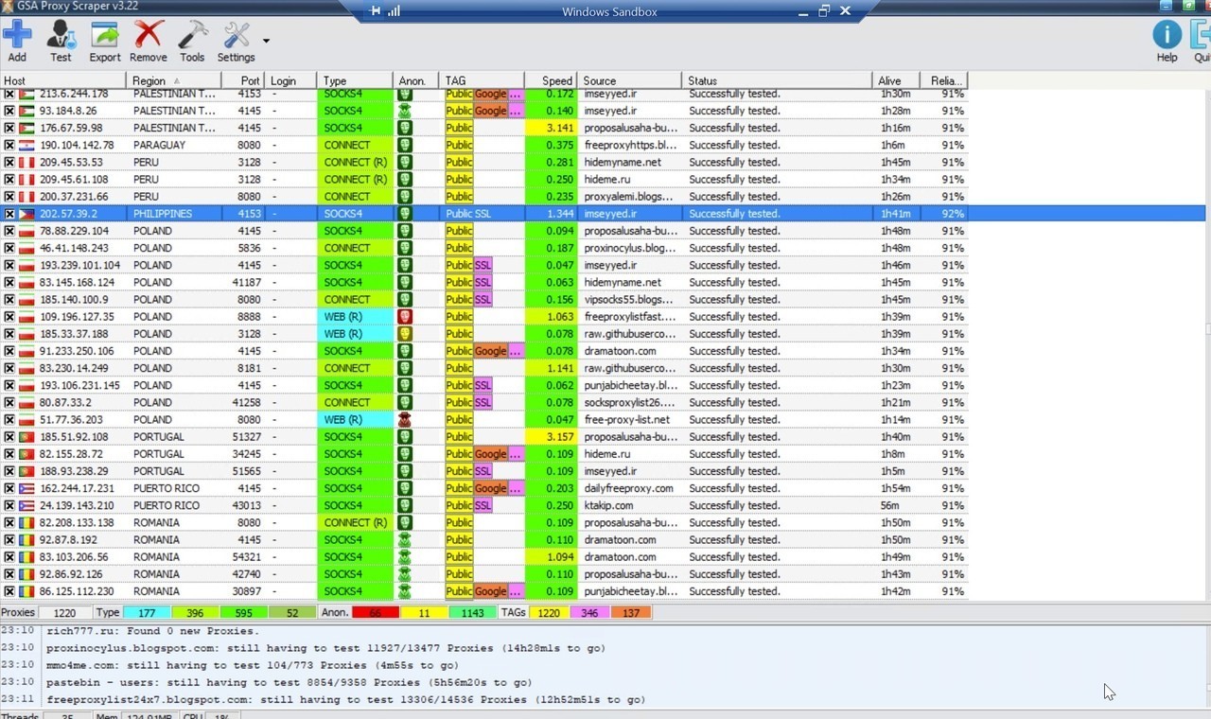
Task: Toggle the checkbox for 185.140.100.9
Action: click(x=9, y=300)
